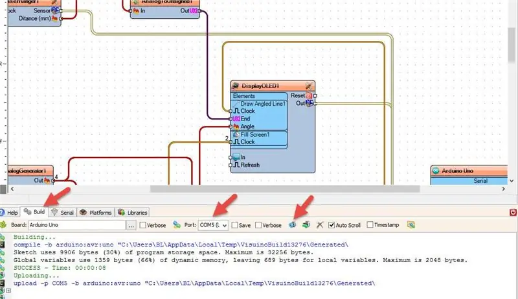
Task: Click the Draw Angled Line1 element
Action: pyautogui.click(x=259, y=104)
